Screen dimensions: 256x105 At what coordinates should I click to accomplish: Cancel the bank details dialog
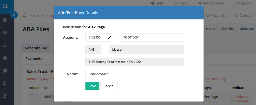tap(109, 86)
